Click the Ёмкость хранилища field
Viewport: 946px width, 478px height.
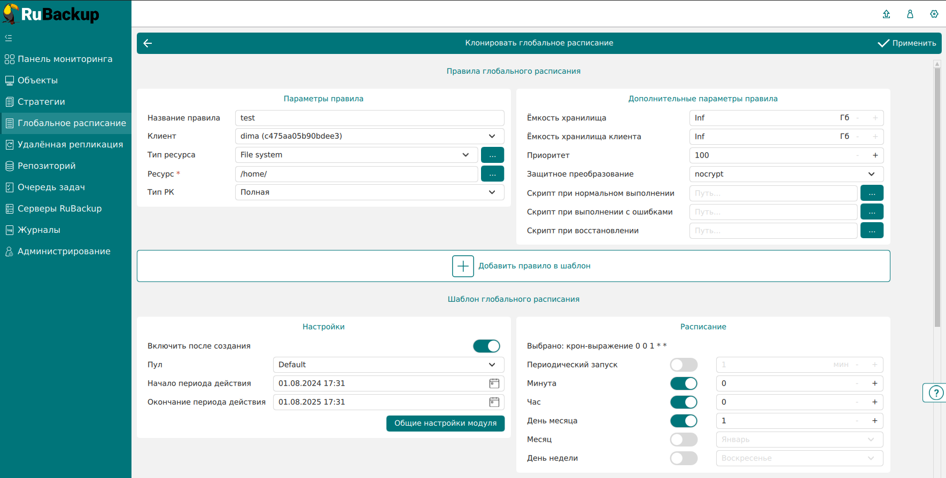[x=786, y=118]
